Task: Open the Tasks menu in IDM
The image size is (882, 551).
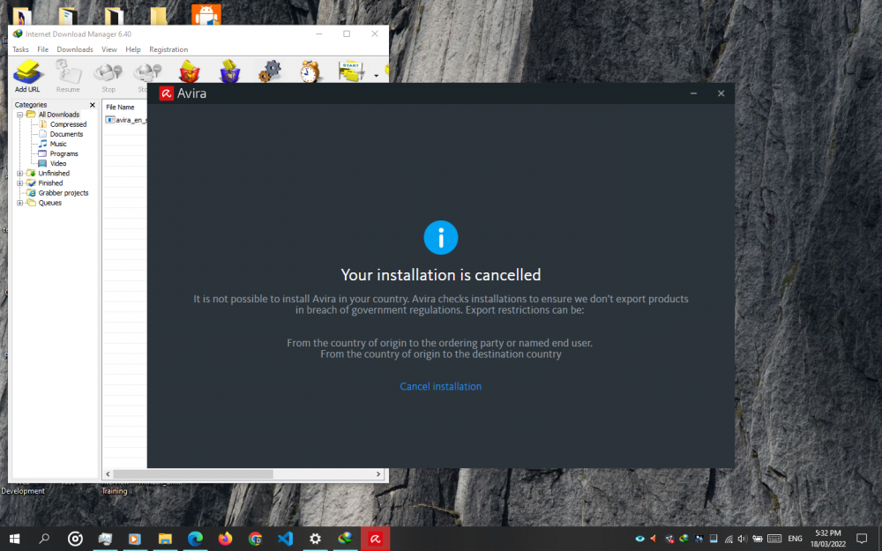Action: pos(21,49)
